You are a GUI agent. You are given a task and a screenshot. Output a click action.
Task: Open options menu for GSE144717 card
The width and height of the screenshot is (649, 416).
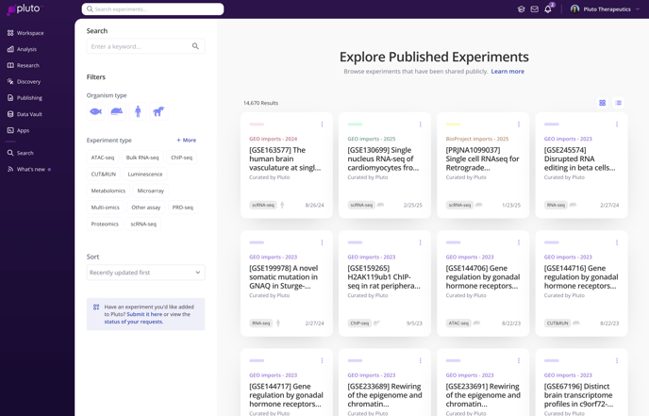322,360
